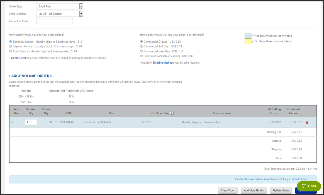Select Rush Service print speed
Image resolution: width=324 pixels, height=195 pixels.
(x=11, y=51)
